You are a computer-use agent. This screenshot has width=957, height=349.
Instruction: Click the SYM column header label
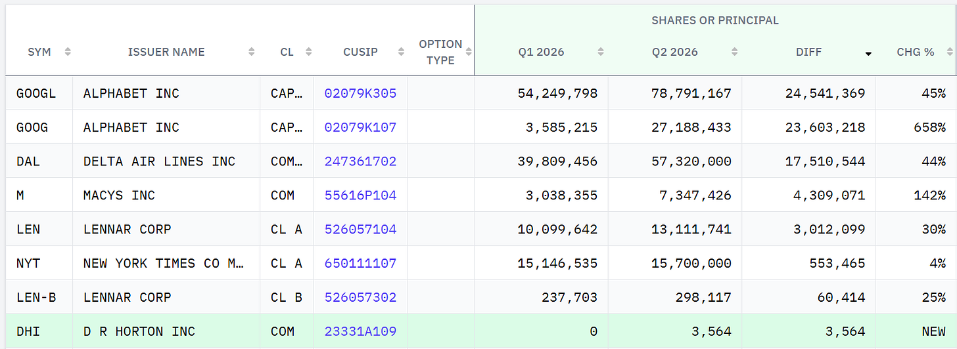point(39,52)
